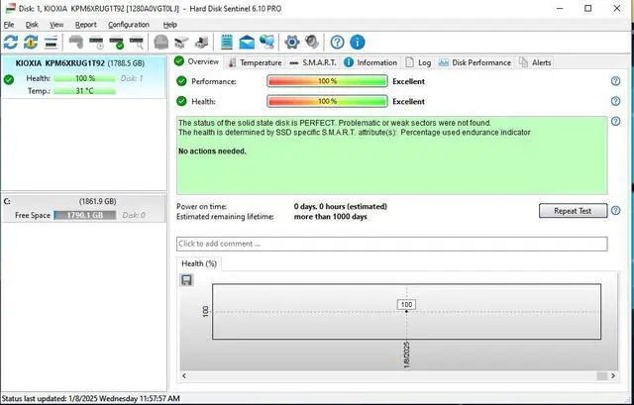
Task: Click the blue info about icon
Action: [358, 42]
